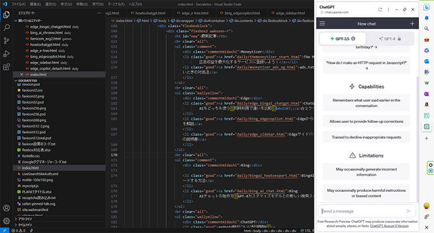Screen dimensions: 434x233
Task: Open Amazon icon in Edge sidebar
Action: coord(427,105)
